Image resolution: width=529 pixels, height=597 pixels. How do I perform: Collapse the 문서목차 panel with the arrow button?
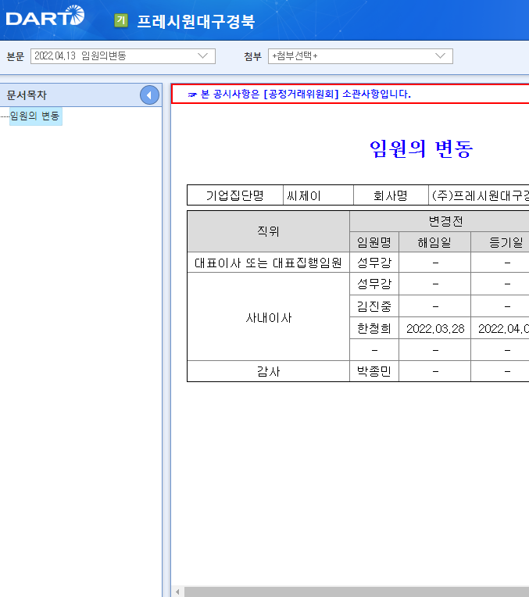point(149,95)
